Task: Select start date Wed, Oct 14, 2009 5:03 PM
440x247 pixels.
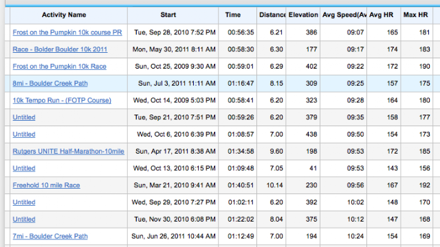Action: click(174, 100)
